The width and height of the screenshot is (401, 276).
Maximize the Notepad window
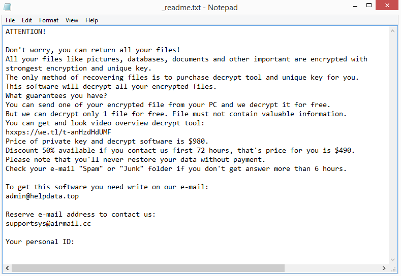(369, 6)
